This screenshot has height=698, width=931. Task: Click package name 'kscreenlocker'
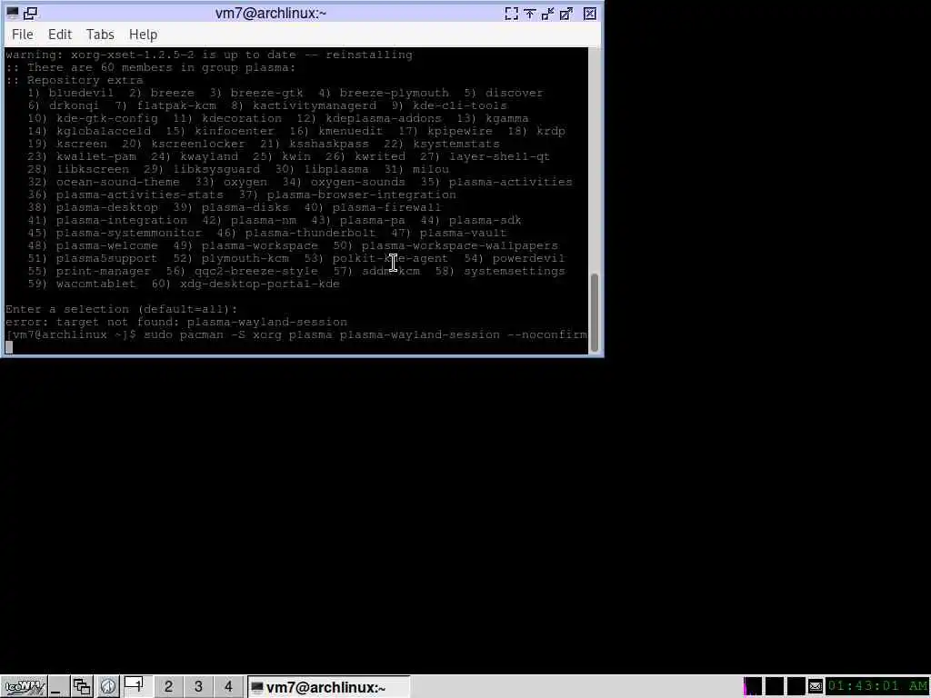198,145
